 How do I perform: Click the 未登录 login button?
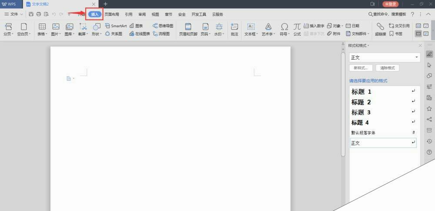(390, 4)
